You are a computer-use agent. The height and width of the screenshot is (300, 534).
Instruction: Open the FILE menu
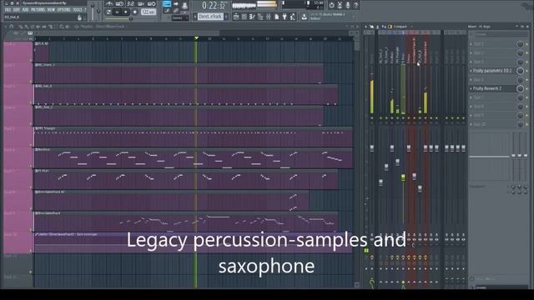click(8, 10)
